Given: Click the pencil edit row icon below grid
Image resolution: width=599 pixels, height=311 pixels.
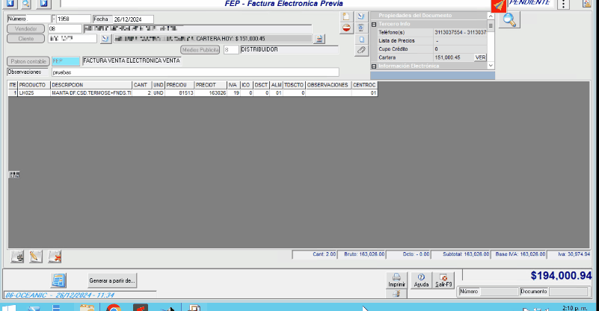Looking at the screenshot, I should click(x=35, y=257).
